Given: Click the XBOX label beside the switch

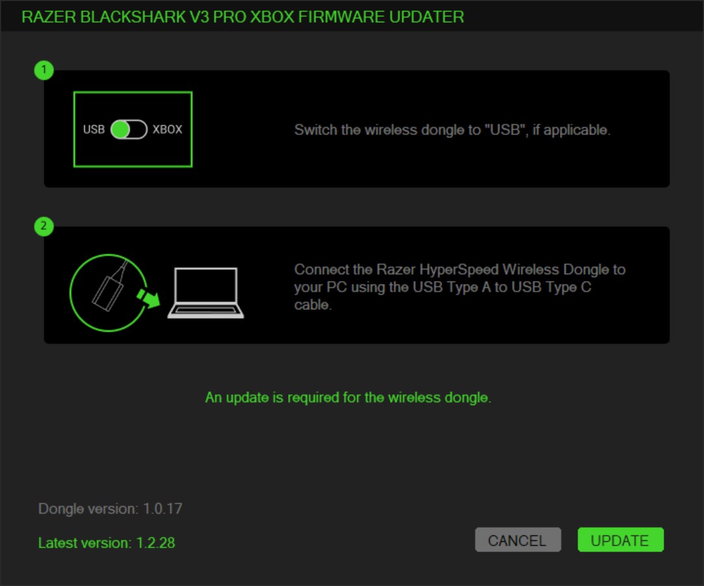Looking at the screenshot, I should pyautogui.click(x=168, y=130).
